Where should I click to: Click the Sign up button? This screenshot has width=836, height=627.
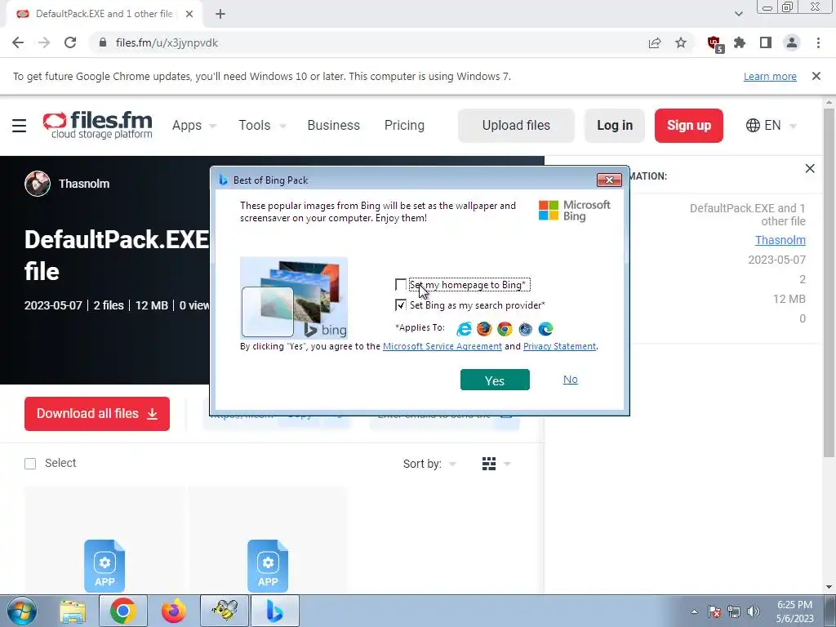(689, 125)
